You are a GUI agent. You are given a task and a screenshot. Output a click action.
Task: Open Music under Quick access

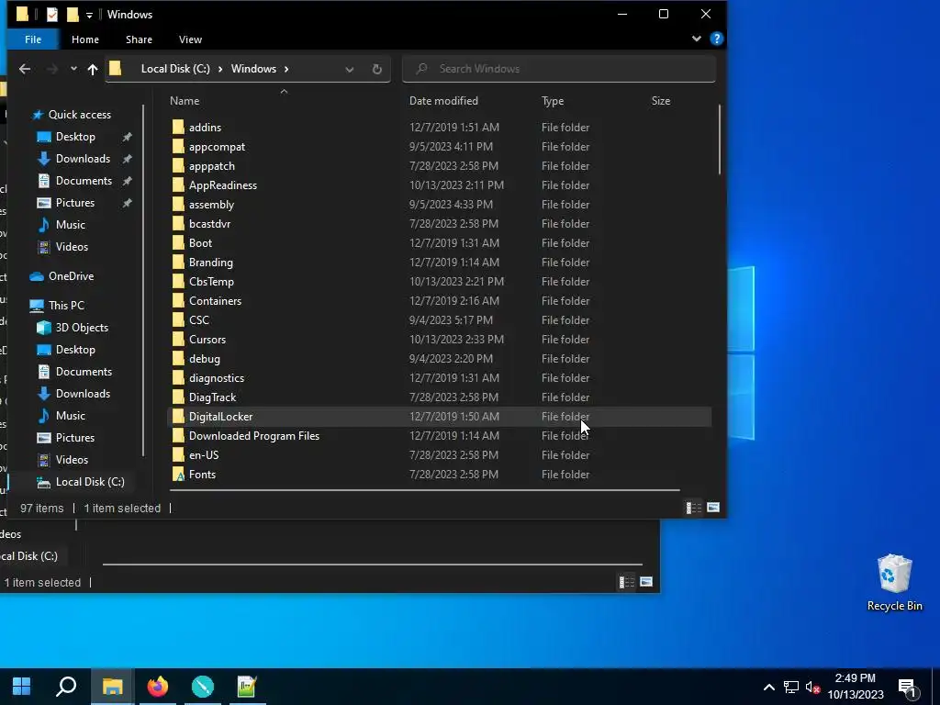[70, 225]
